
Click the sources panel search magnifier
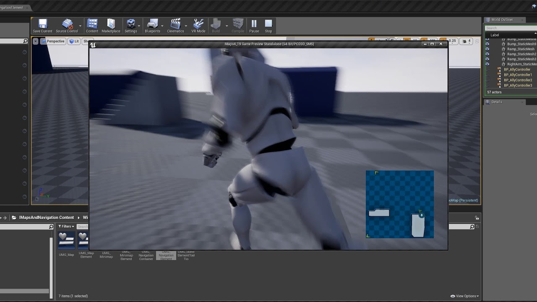point(51,226)
